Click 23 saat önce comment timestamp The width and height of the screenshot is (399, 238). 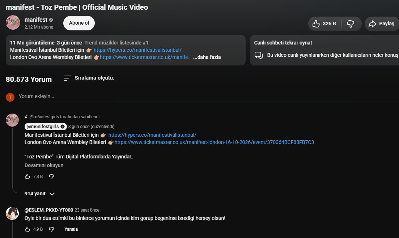point(87,210)
